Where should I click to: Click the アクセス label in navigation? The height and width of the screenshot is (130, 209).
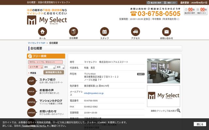click(136, 38)
